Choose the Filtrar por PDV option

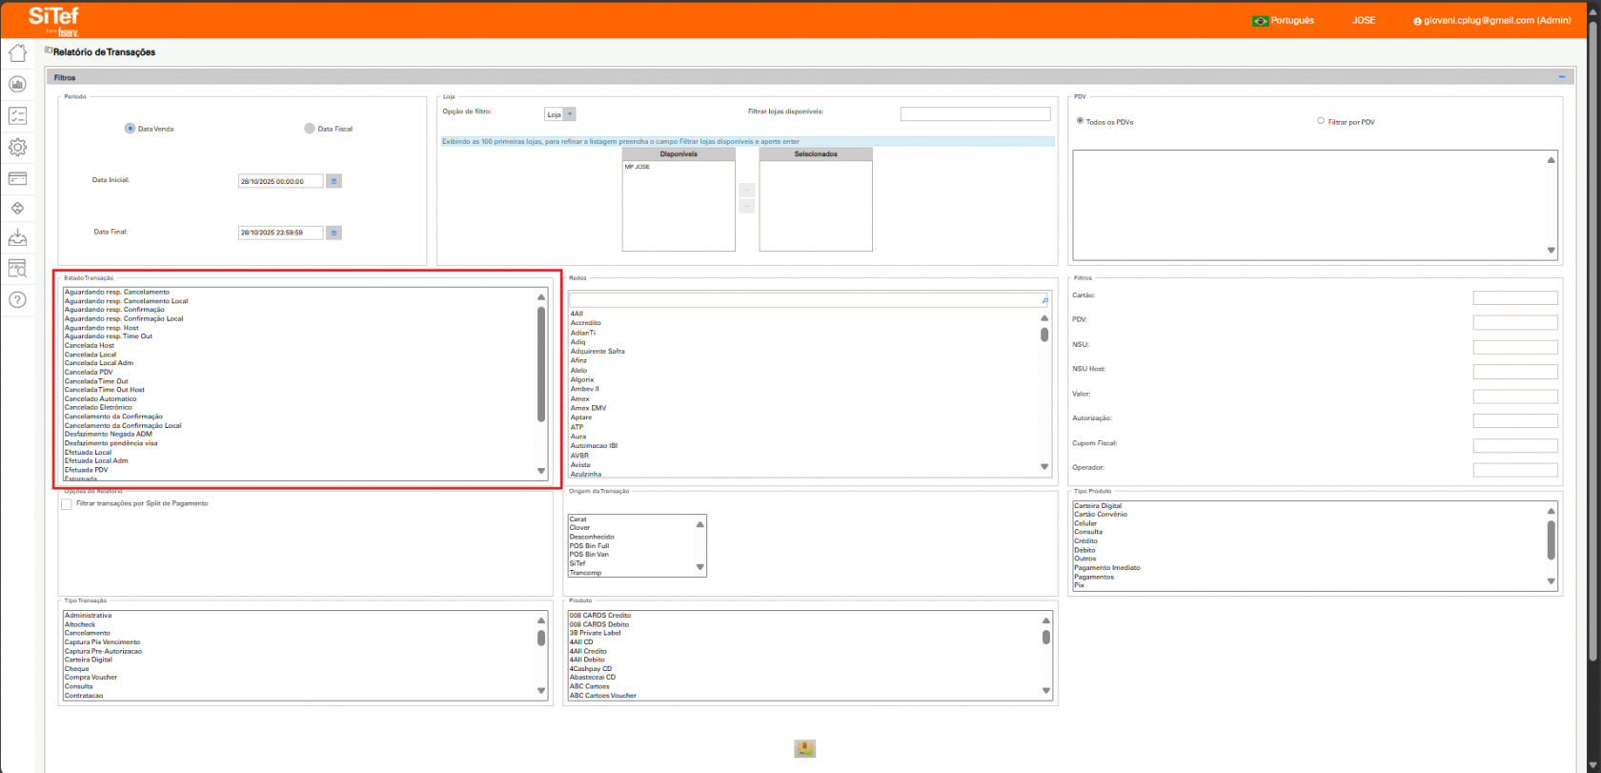pos(1321,121)
